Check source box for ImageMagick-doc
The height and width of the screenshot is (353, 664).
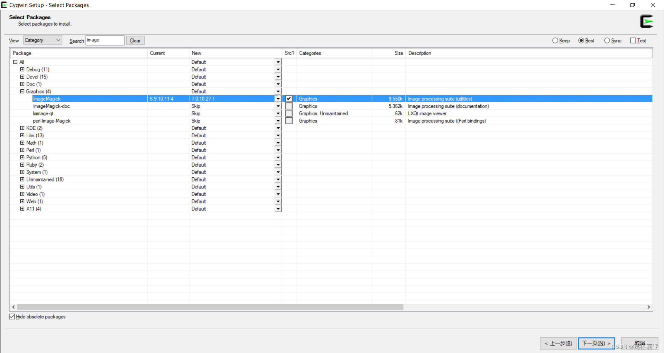pos(289,106)
